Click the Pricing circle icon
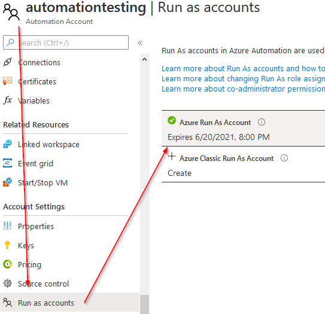 click(8, 264)
